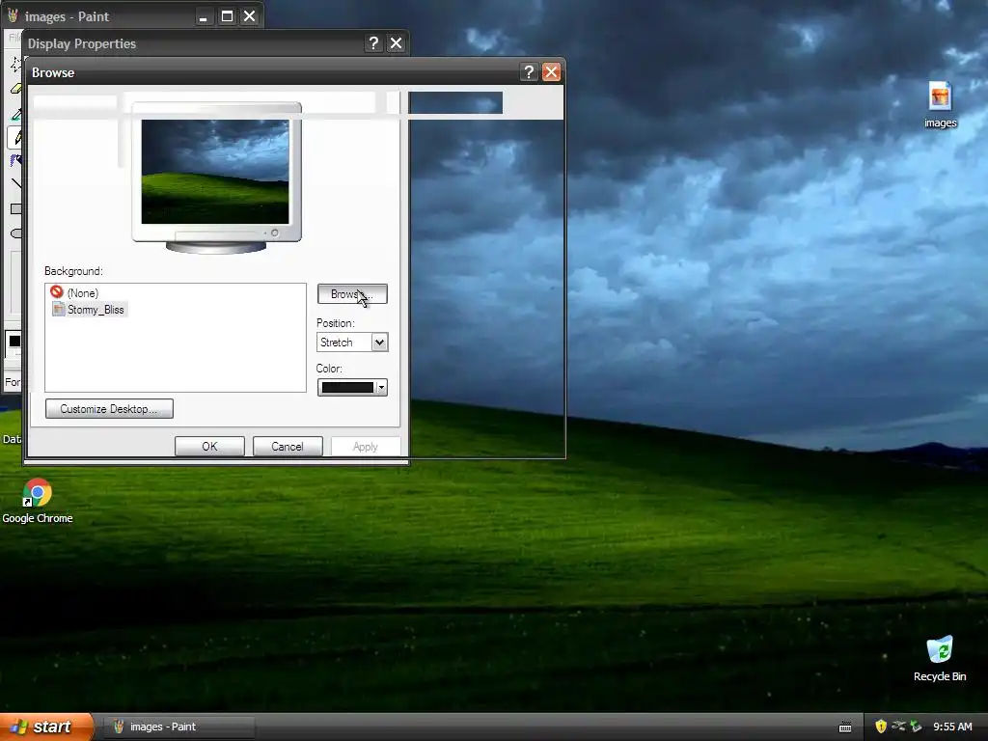
Task: Click the greyed-out Apply button
Action: tap(366, 446)
